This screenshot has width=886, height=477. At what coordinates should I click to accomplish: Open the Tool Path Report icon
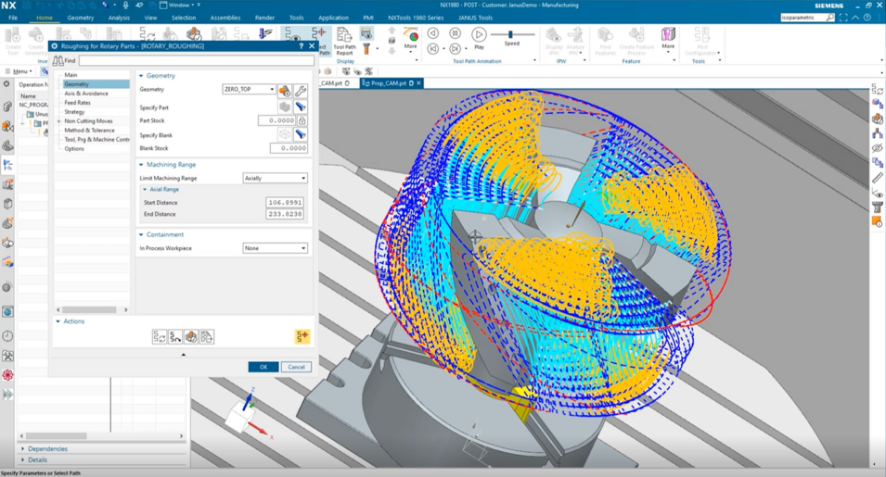(x=344, y=41)
